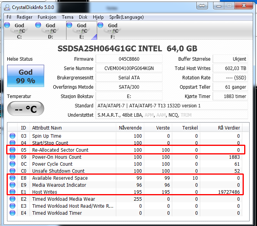Click the disk title SSDSA2SH064G1GC INTEL 64,0 GB
This screenshot has width=257, height=226.
tap(128, 48)
